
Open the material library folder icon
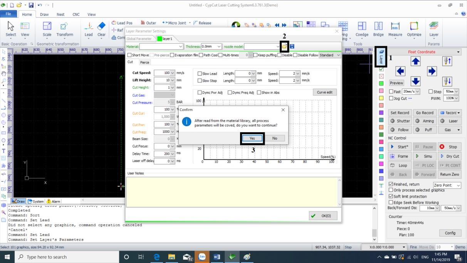pos(284,46)
